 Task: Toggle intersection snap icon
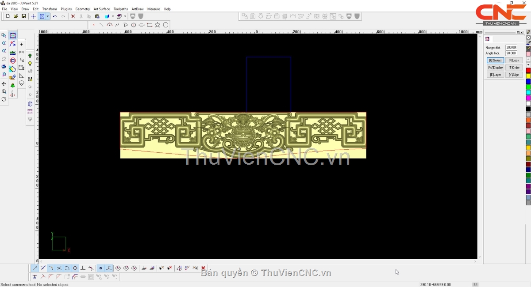(59, 268)
